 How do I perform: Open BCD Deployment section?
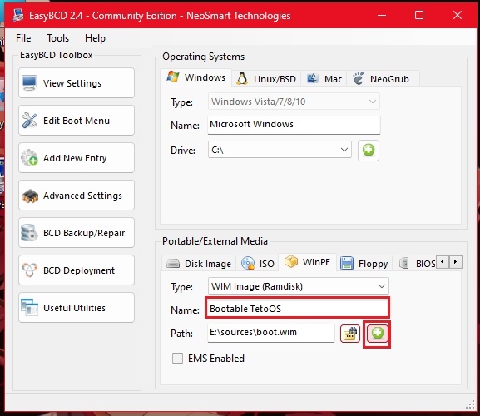pos(77,270)
